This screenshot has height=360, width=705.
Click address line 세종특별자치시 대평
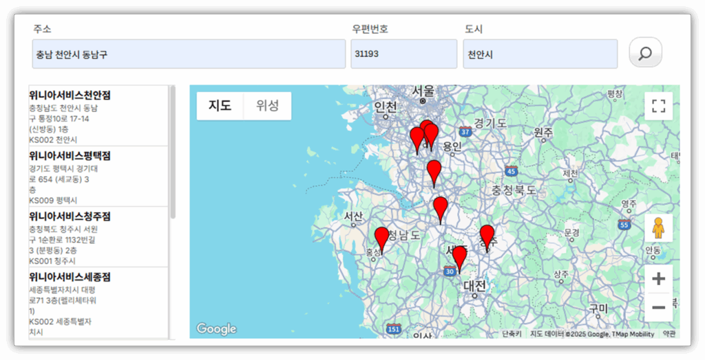62,290
